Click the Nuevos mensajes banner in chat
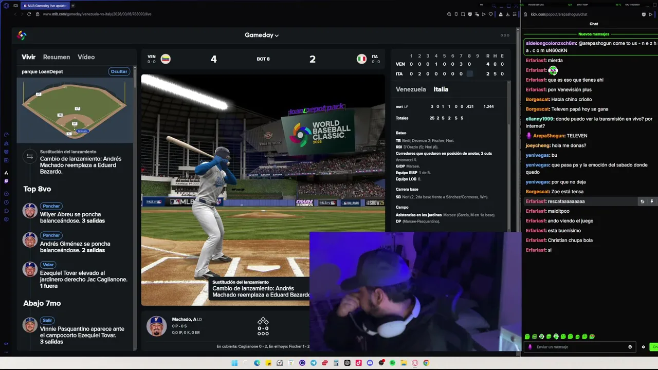 pos(594,34)
